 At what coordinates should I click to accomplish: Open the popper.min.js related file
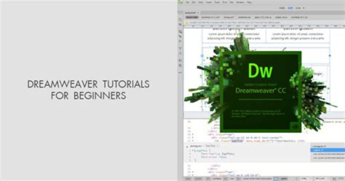[x=281, y=17]
